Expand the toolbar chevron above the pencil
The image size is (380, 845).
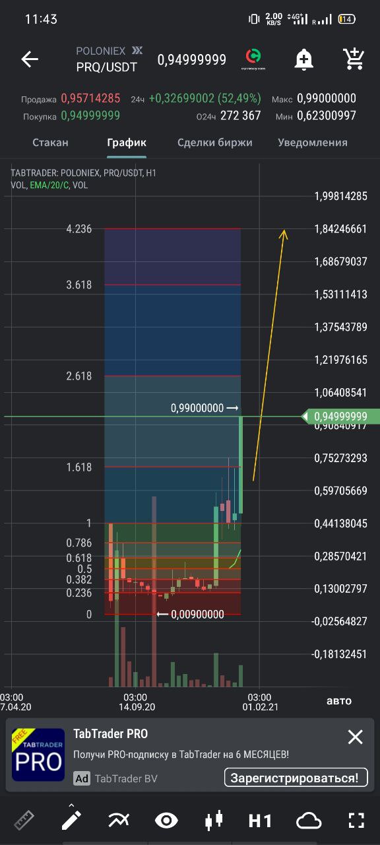(71, 805)
